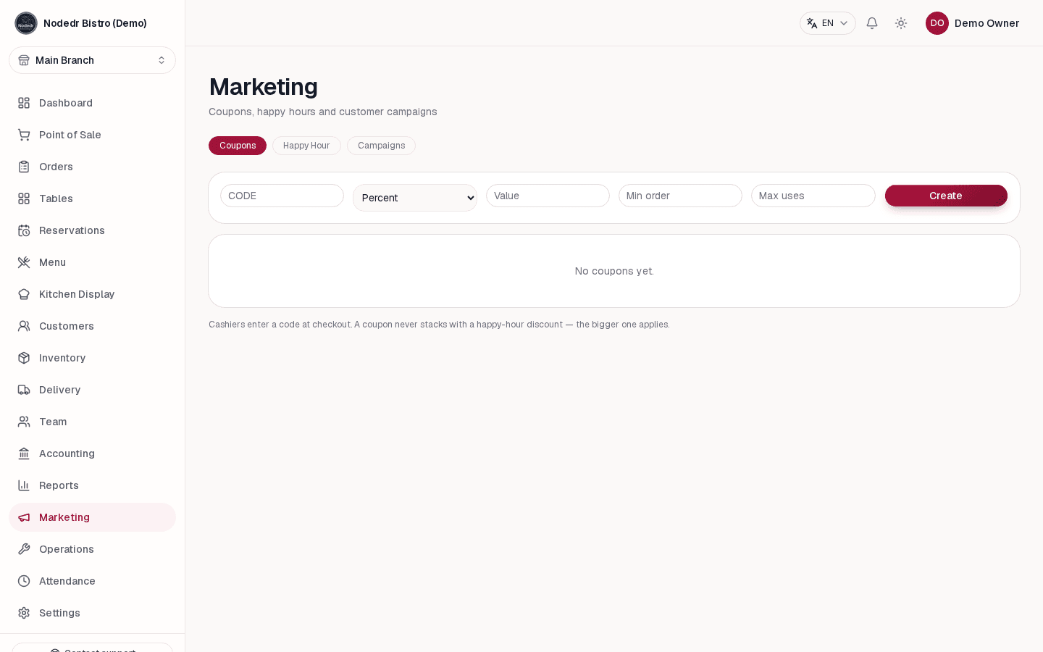Screen dimensions: 1043x652
Task: Open Reports page link
Action: [92, 485]
